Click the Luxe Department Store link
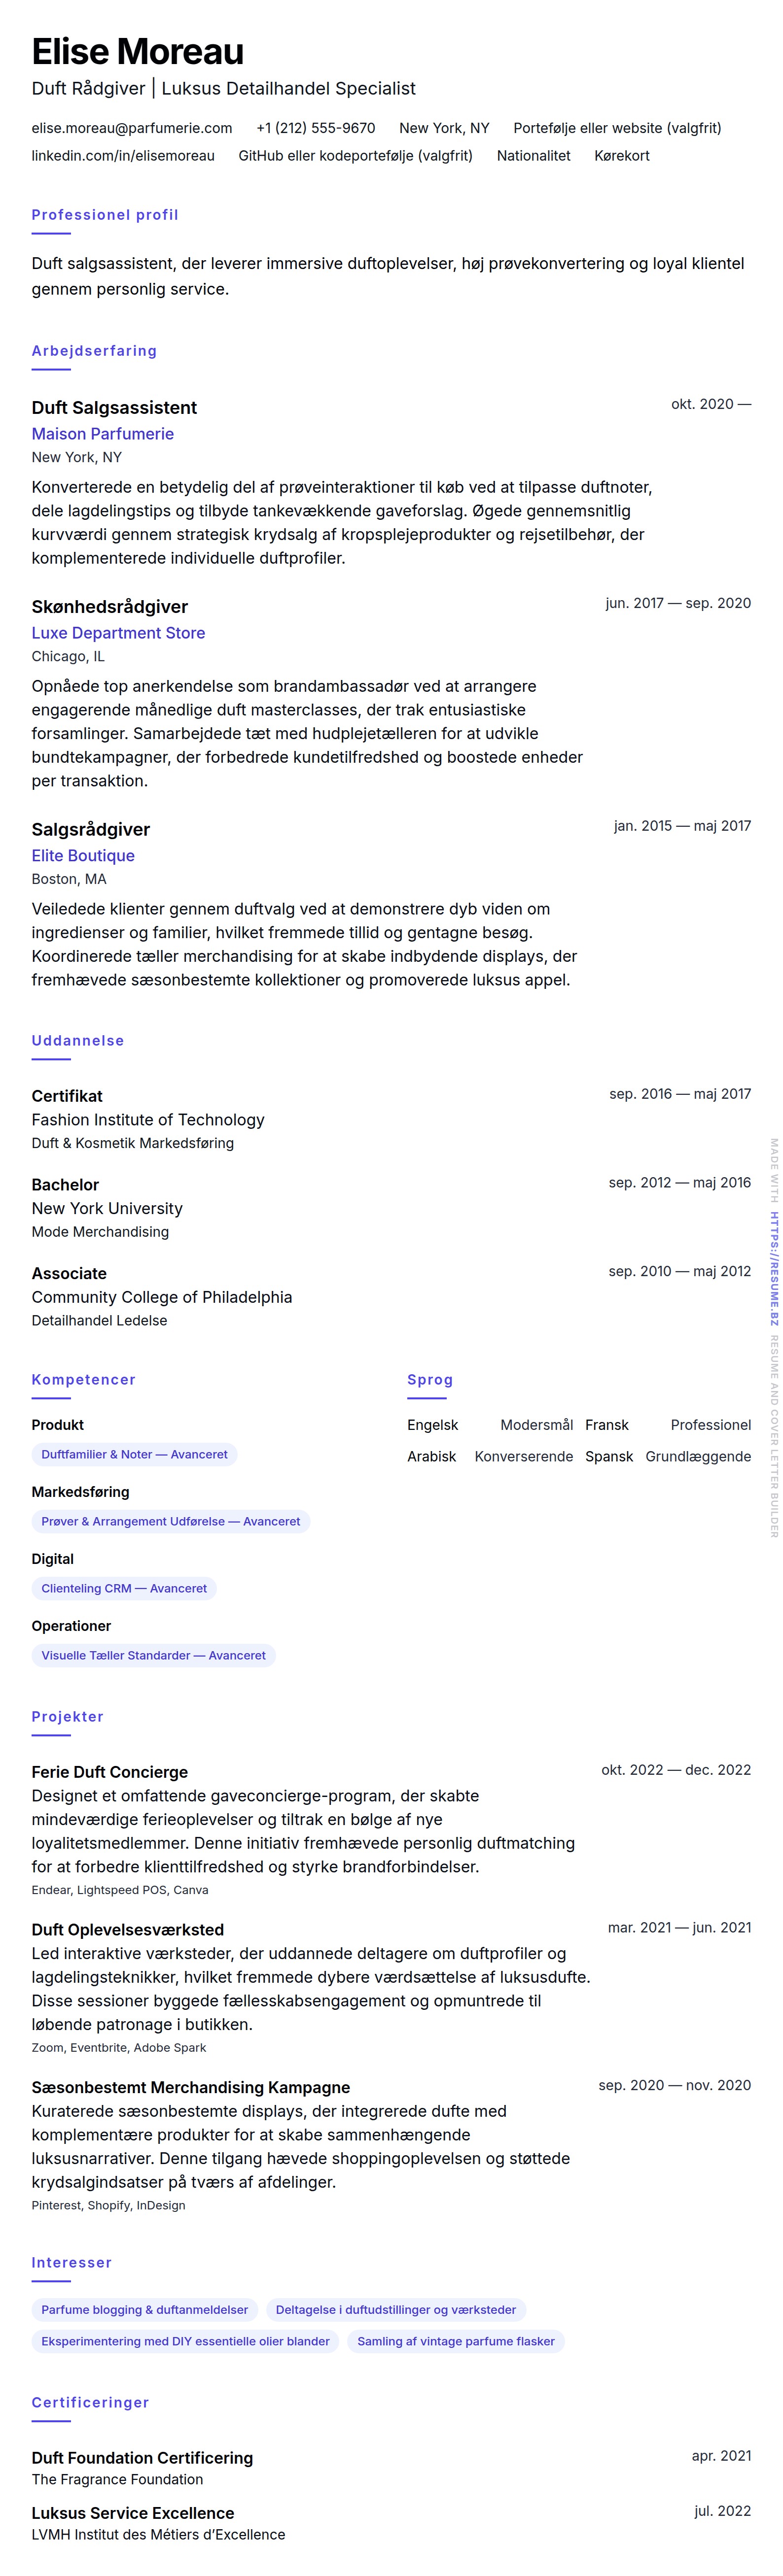 [118, 633]
